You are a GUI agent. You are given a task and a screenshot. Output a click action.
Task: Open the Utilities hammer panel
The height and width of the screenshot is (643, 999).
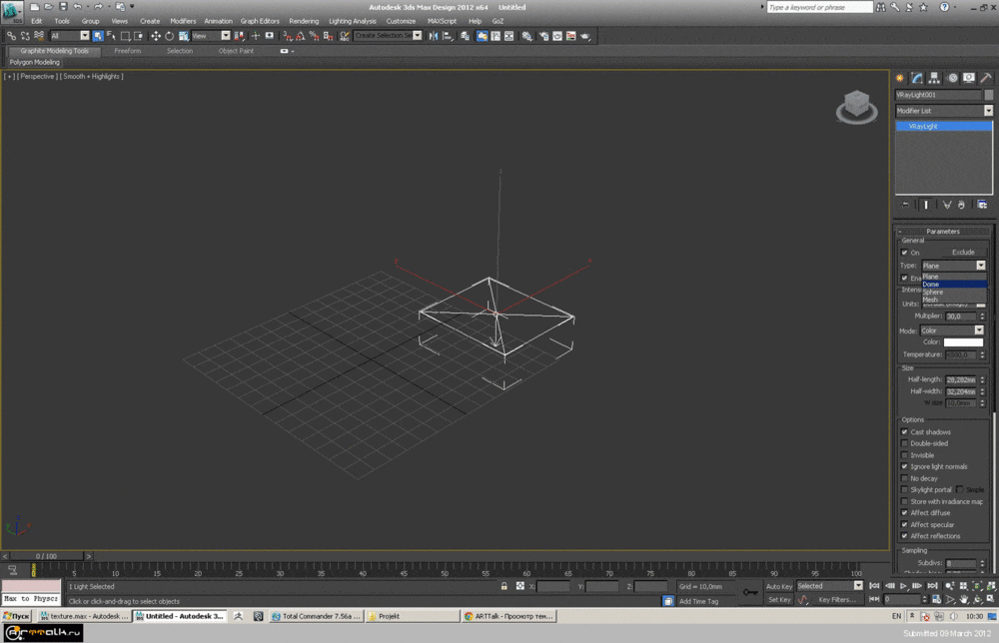[986, 78]
